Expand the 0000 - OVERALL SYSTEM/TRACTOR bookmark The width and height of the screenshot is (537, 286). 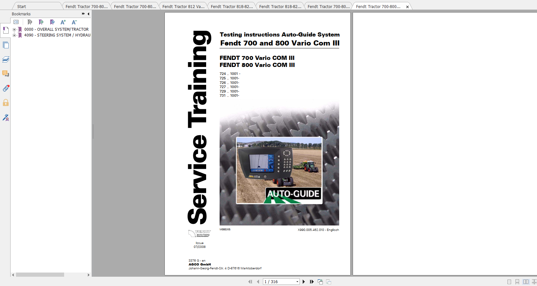click(14, 29)
